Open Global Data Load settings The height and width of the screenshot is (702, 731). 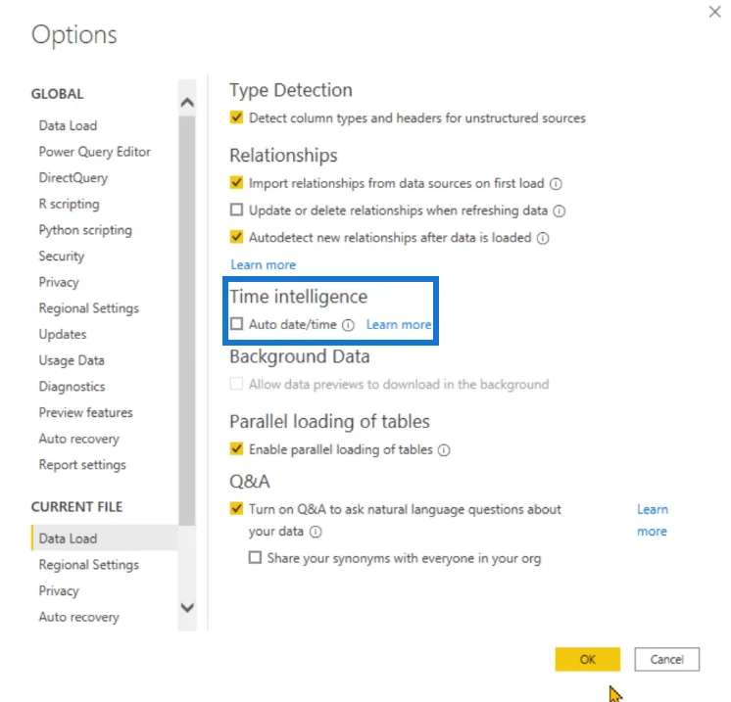[x=68, y=125]
